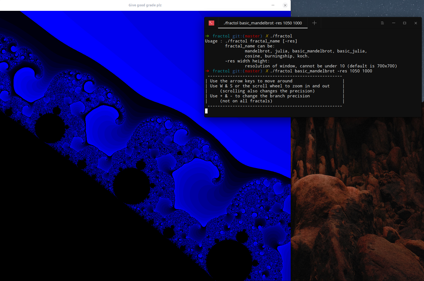
Task: Click the fractal render canvas
Action: (x=145, y=146)
